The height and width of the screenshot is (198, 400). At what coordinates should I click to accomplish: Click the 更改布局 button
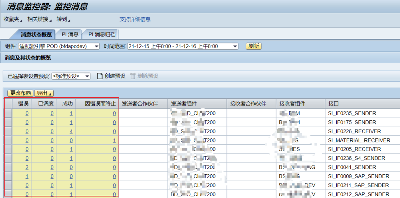(x=21, y=93)
